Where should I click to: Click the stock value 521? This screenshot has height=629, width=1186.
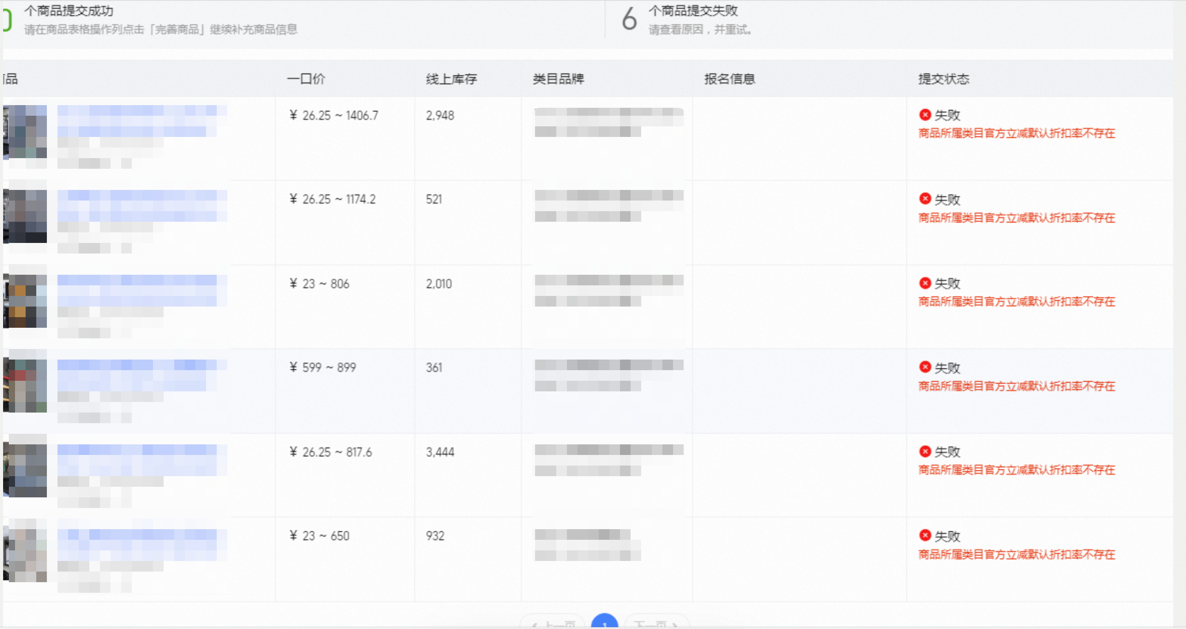tap(434, 199)
